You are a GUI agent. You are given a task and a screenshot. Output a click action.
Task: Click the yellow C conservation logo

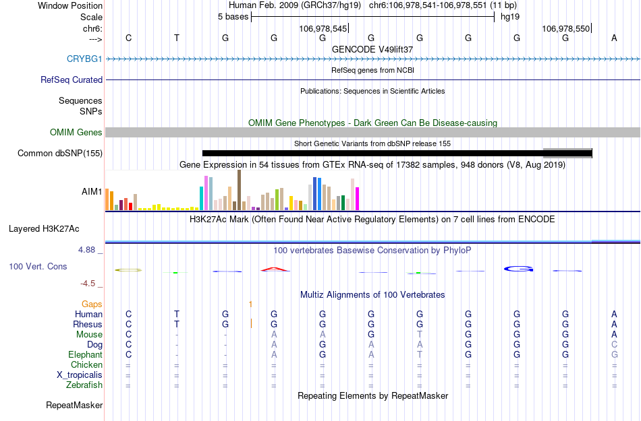(x=128, y=269)
